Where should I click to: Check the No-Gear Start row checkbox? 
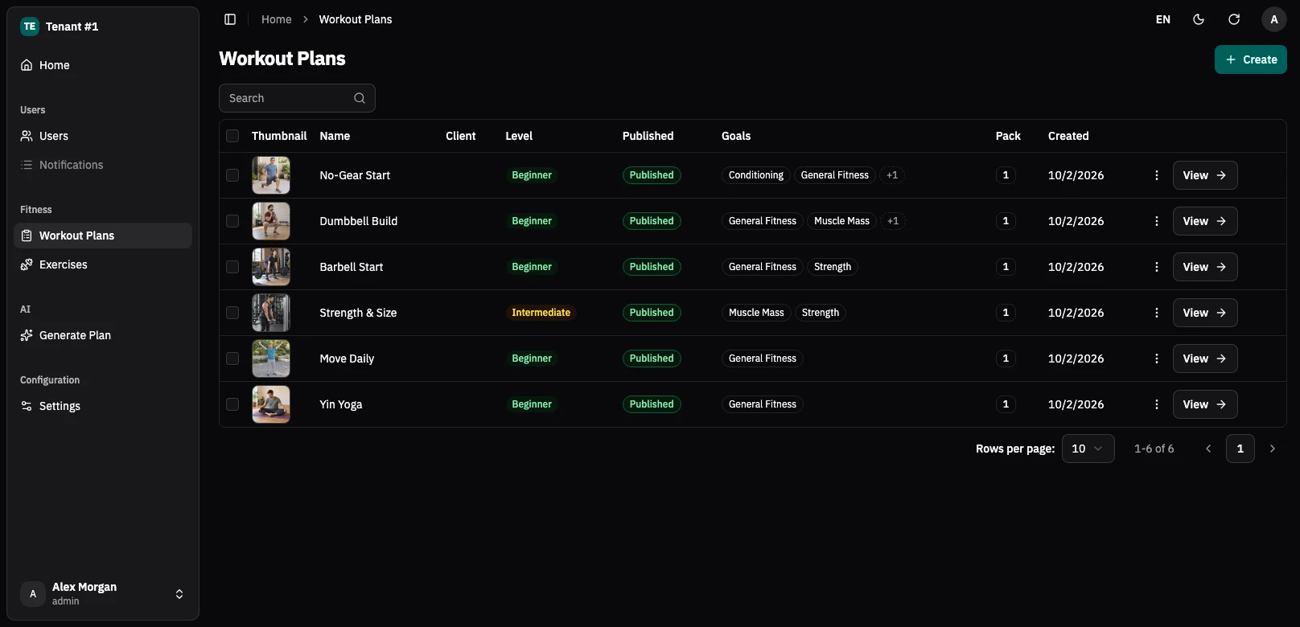tap(232, 175)
